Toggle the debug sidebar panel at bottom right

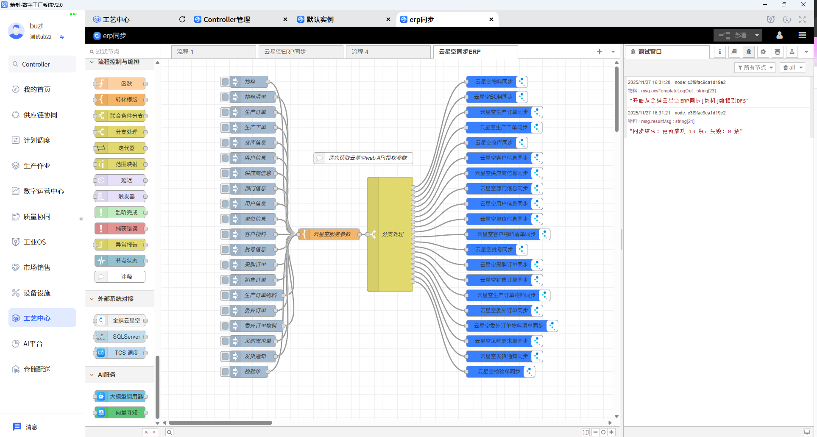click(807, 432)
